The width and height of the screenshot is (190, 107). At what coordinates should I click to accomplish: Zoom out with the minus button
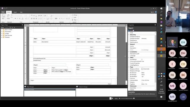coord(120,98)
